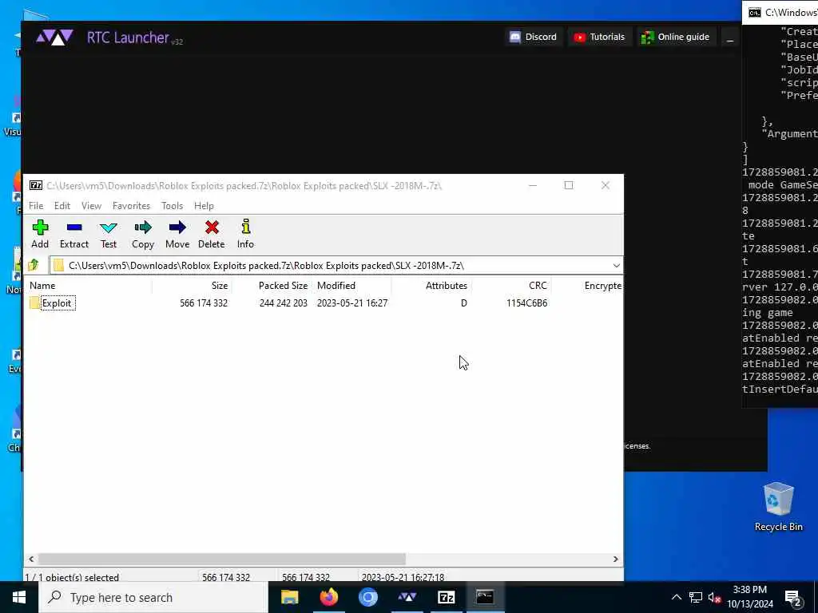818x613 pixels.
Task: Click the scroll right arrow in the file list
Action: click(616, 559)
